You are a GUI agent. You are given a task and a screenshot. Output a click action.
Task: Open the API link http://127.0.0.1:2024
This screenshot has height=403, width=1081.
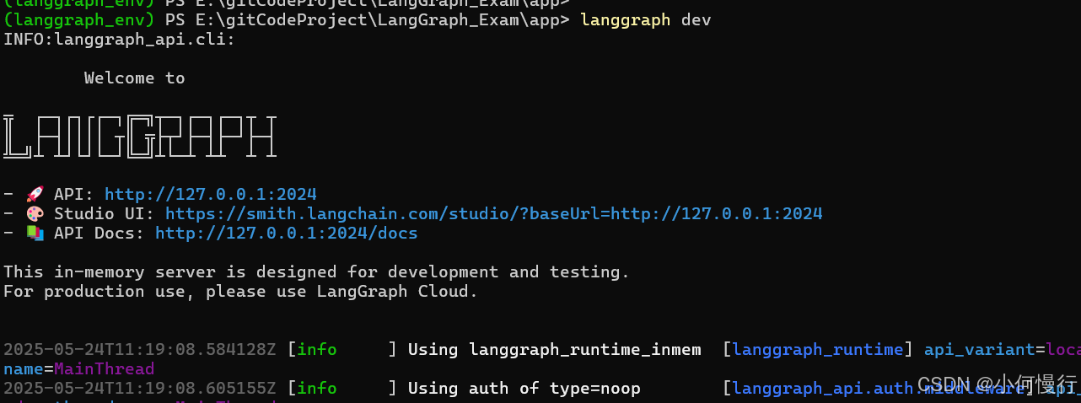(x=211, y=194)
